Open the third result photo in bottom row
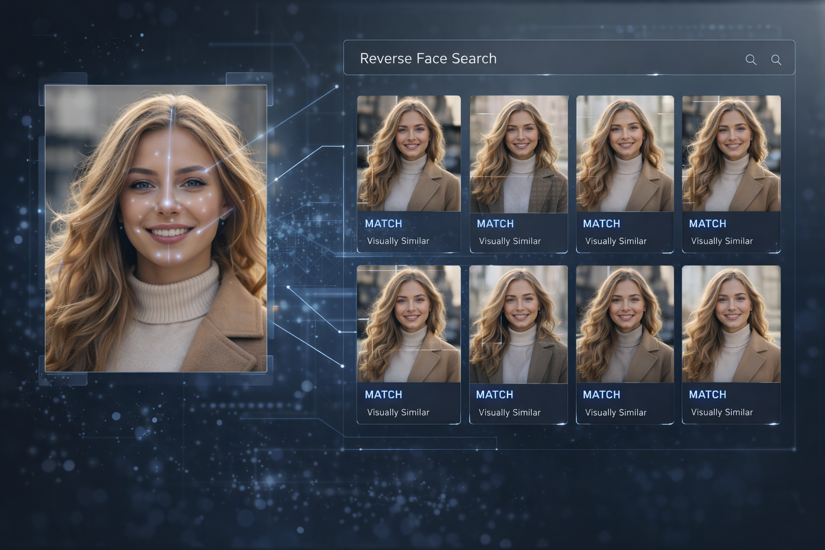825x550 pixels. point(625,324)
